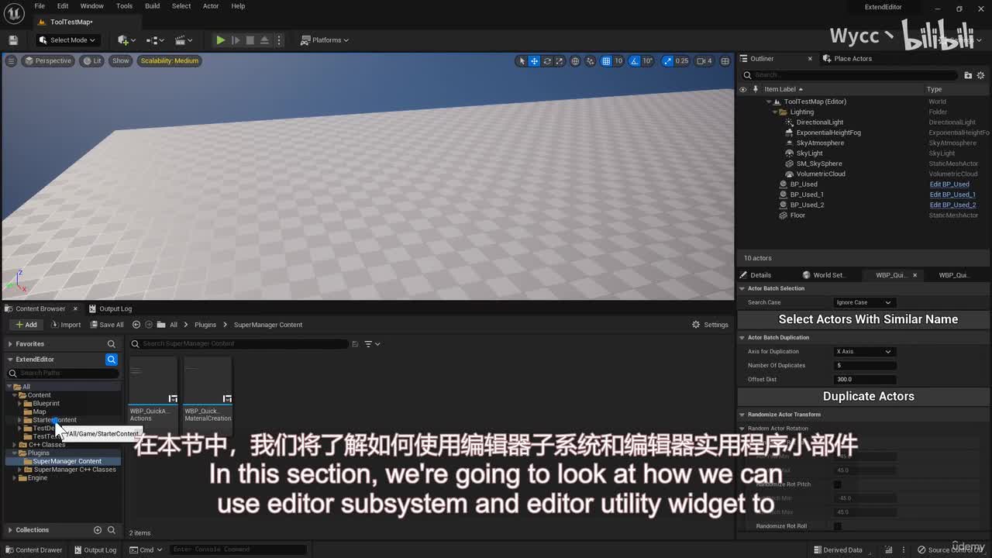The height and width of the screenshot is (558, 992).
Task: Open Axis for Duplication X Axis dropdown
Action: [x=864, y=352]
